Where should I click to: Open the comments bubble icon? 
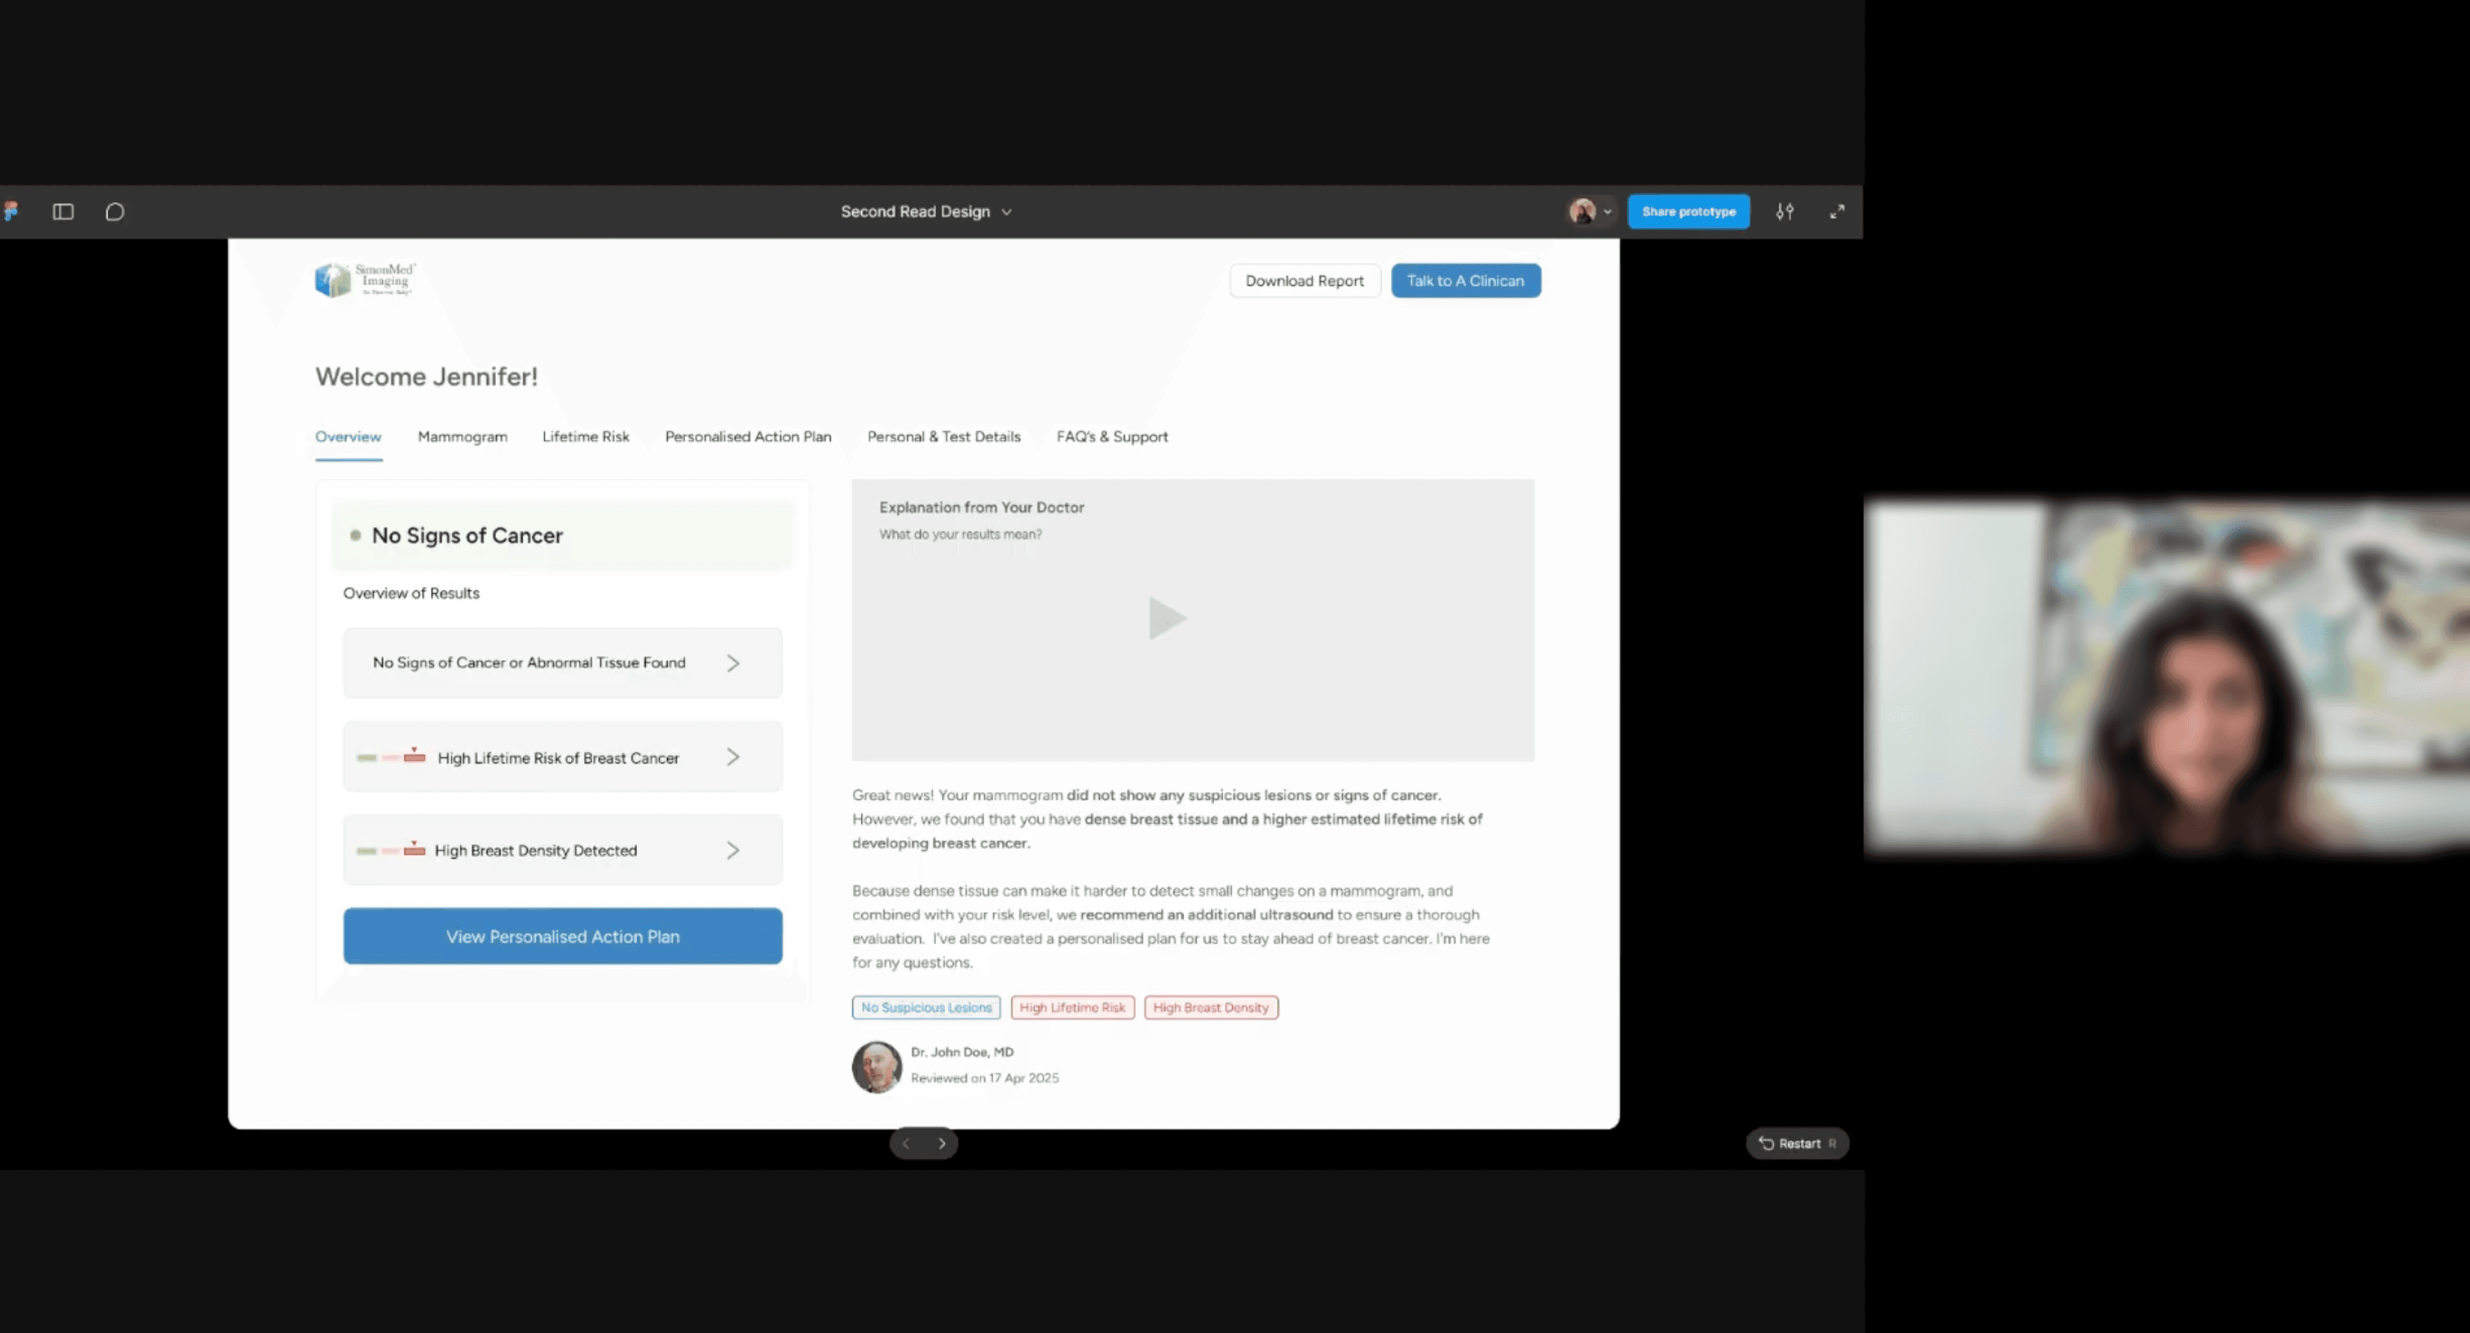(x=115, y=212)
